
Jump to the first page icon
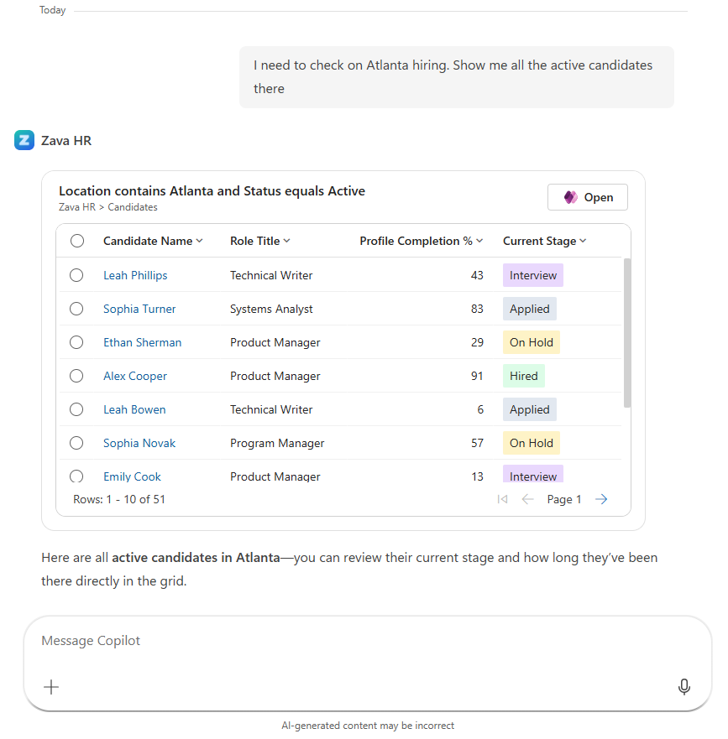pyautogui.click(x=502, y=498)
